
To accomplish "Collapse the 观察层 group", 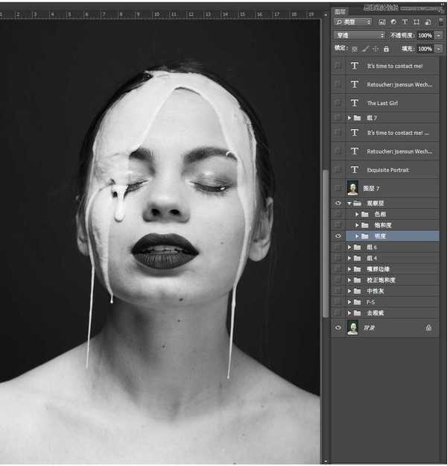I will click(349, 203).
